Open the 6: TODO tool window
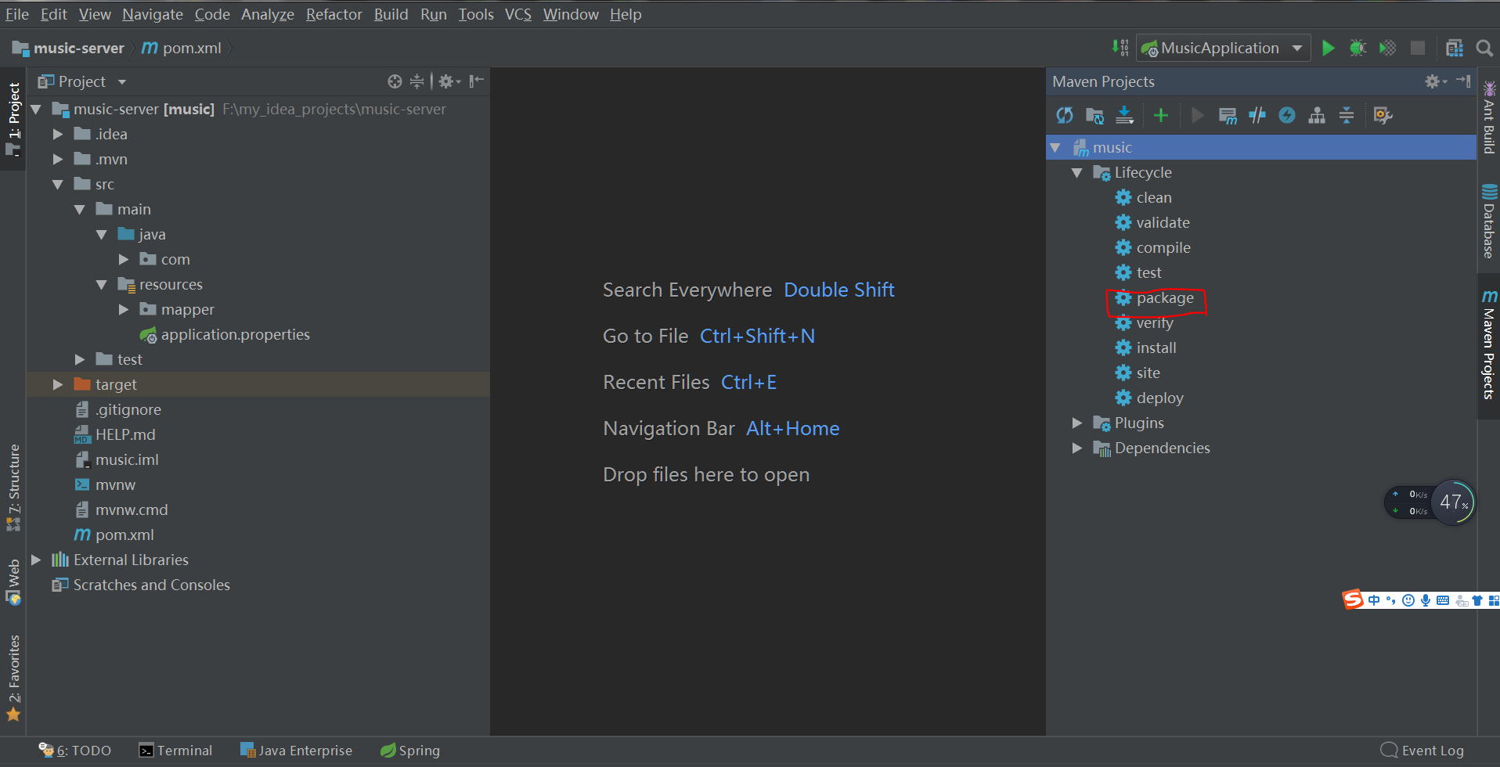This screenshot has height=767, width=1500. (x=75, y=751)
